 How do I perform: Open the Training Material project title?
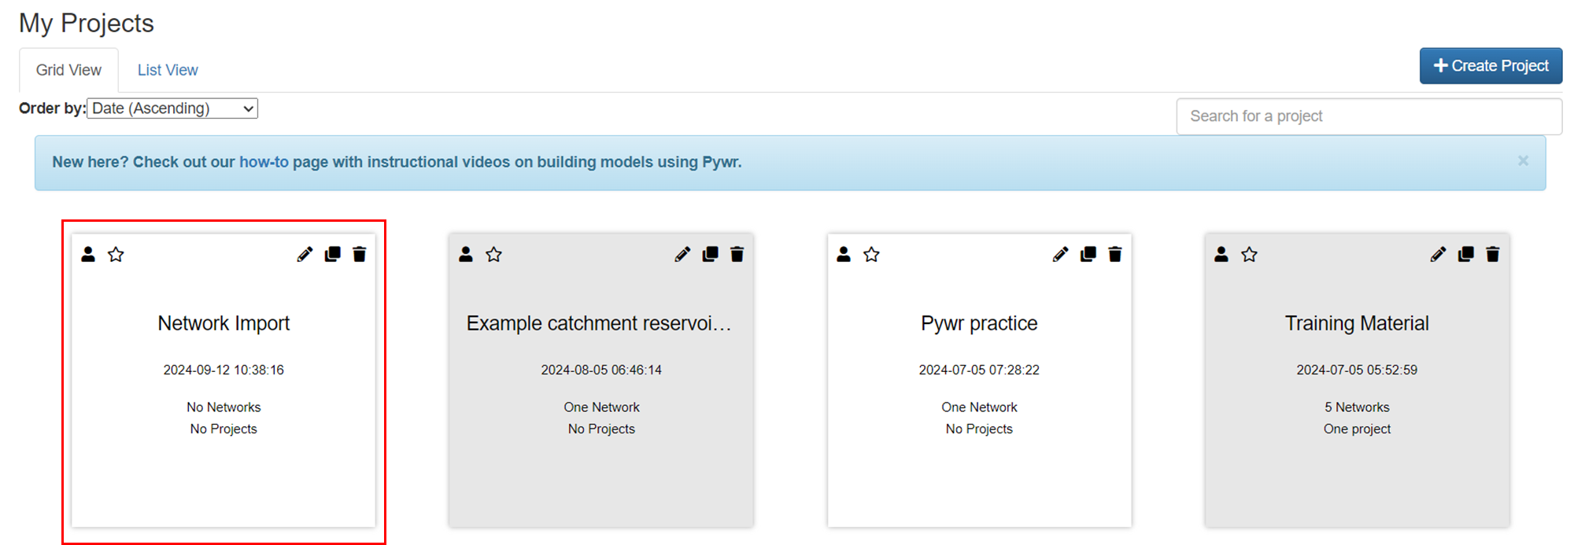coord(1357,323)
